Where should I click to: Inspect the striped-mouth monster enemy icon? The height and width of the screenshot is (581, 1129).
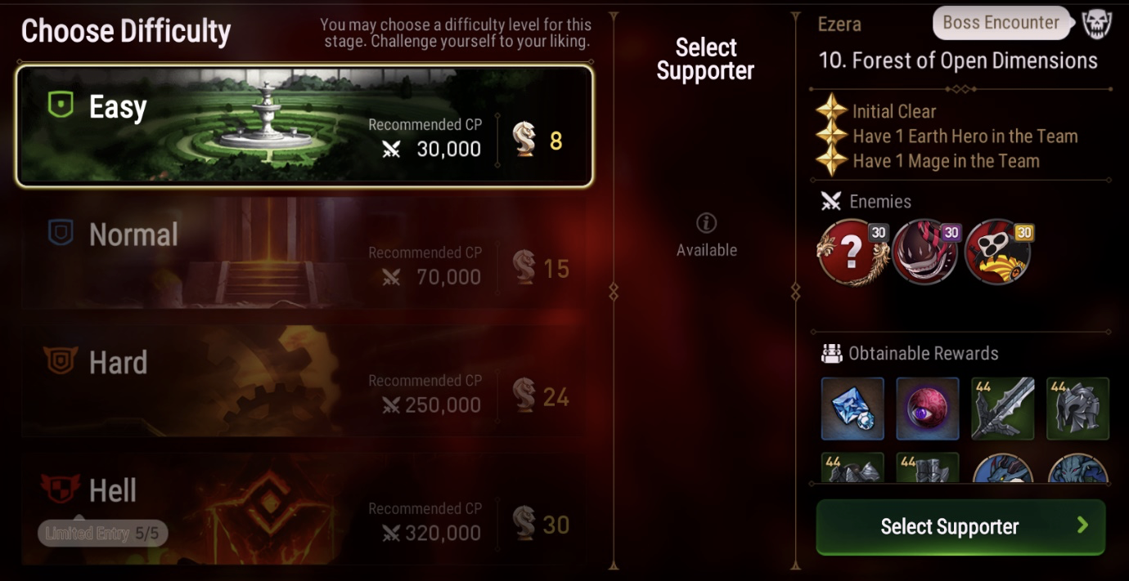[925, 252]
